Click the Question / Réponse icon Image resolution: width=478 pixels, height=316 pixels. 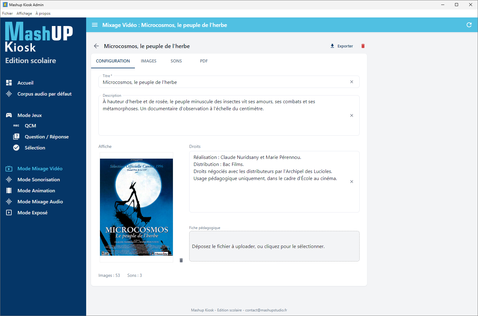16,137
